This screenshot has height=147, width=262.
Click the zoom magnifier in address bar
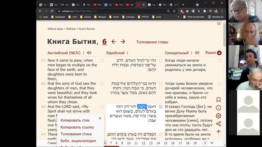[168, 11]
